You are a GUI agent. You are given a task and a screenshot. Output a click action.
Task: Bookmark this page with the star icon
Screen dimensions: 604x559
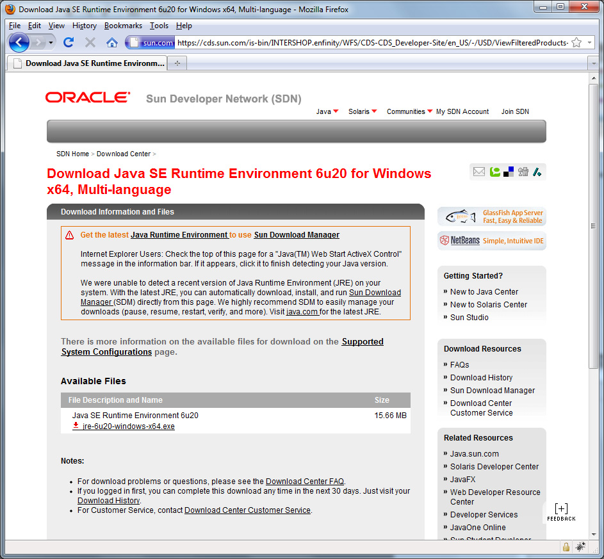(576, 42)
